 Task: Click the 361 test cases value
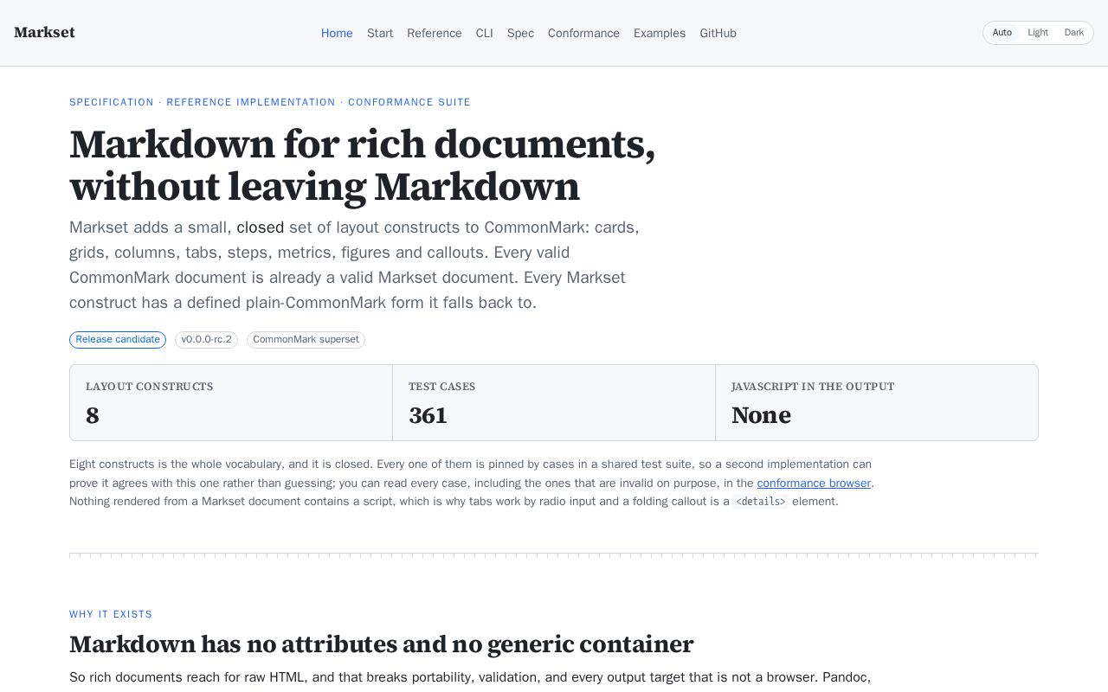tap(428, 415)
